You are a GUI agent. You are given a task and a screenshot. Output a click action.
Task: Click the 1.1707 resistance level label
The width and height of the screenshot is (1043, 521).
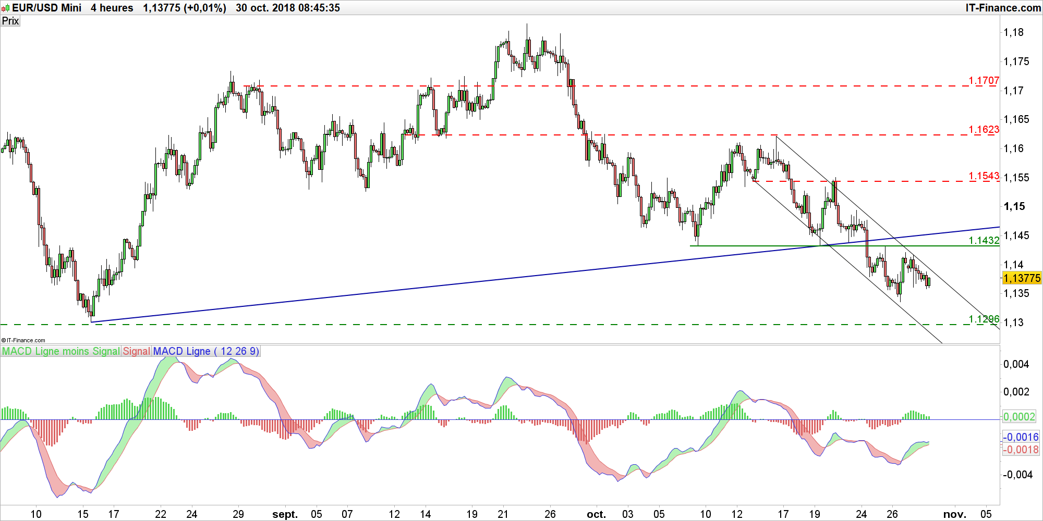click(x=984, y=80)
